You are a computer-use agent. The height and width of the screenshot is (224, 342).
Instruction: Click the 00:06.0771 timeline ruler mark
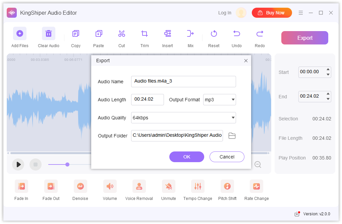tap(73, 60)
